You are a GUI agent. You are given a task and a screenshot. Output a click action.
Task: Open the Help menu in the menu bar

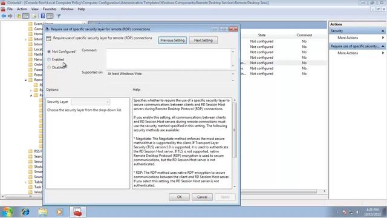pyautogui.click(x=81, y=9)
